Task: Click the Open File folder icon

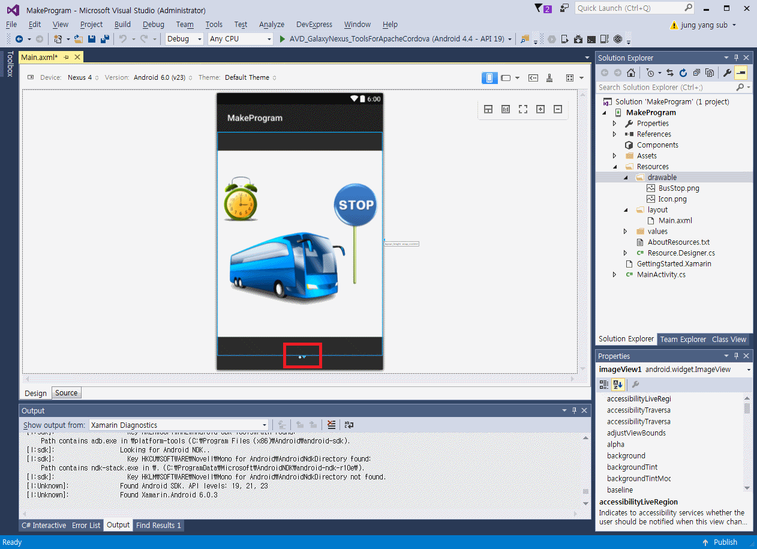Action: point(79,39)
